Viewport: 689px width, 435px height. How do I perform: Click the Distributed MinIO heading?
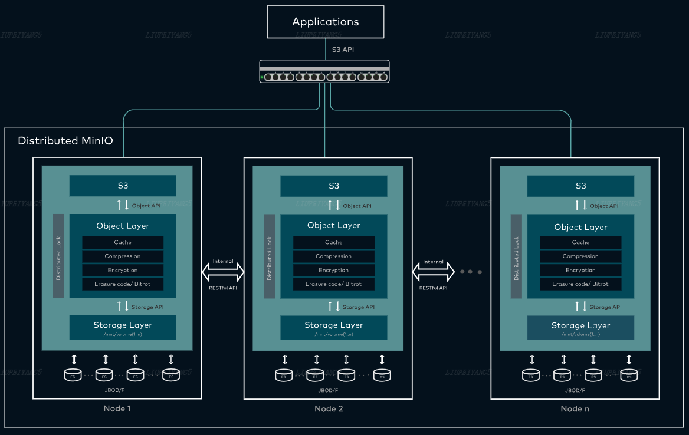click(x=65, y=140)
